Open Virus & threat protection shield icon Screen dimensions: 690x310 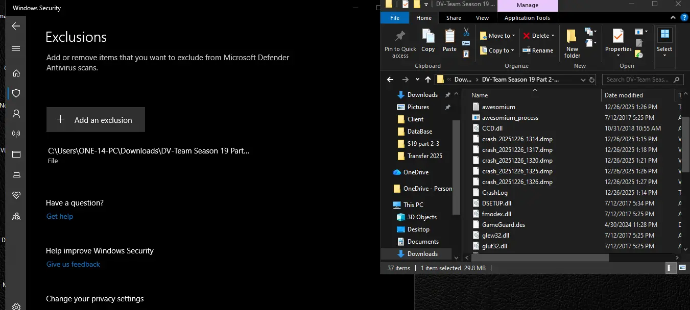(16, 93)
